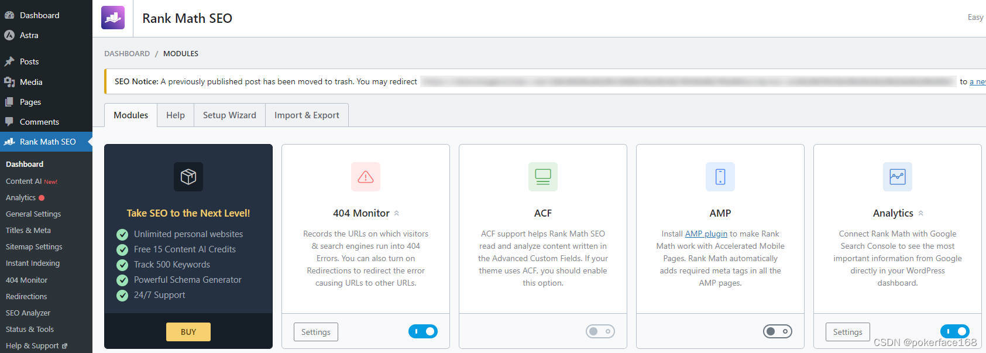Screen dimensions: 986x353
Task: Click the ACF monitor icon
Action: (543, 177)
